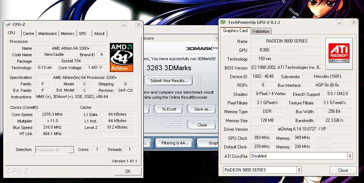
Task: Click the Bandwidth value 22.3 GB/s
Action: [x=334, y=120]
